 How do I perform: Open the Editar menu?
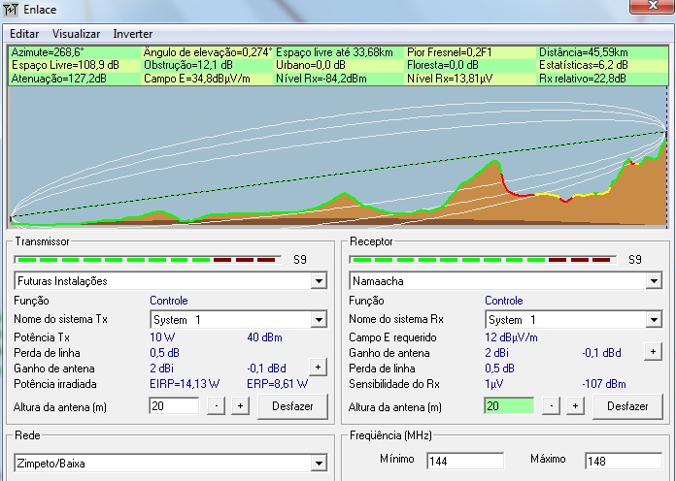click(x=24, y=34)
